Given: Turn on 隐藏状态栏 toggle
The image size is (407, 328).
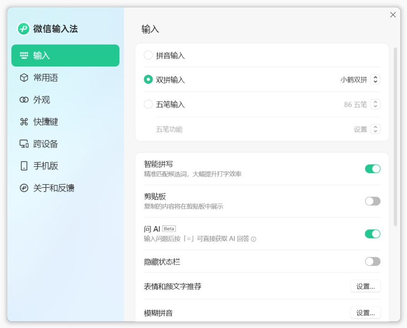Looking at the screenshot, I should click(x=372, y=261).
